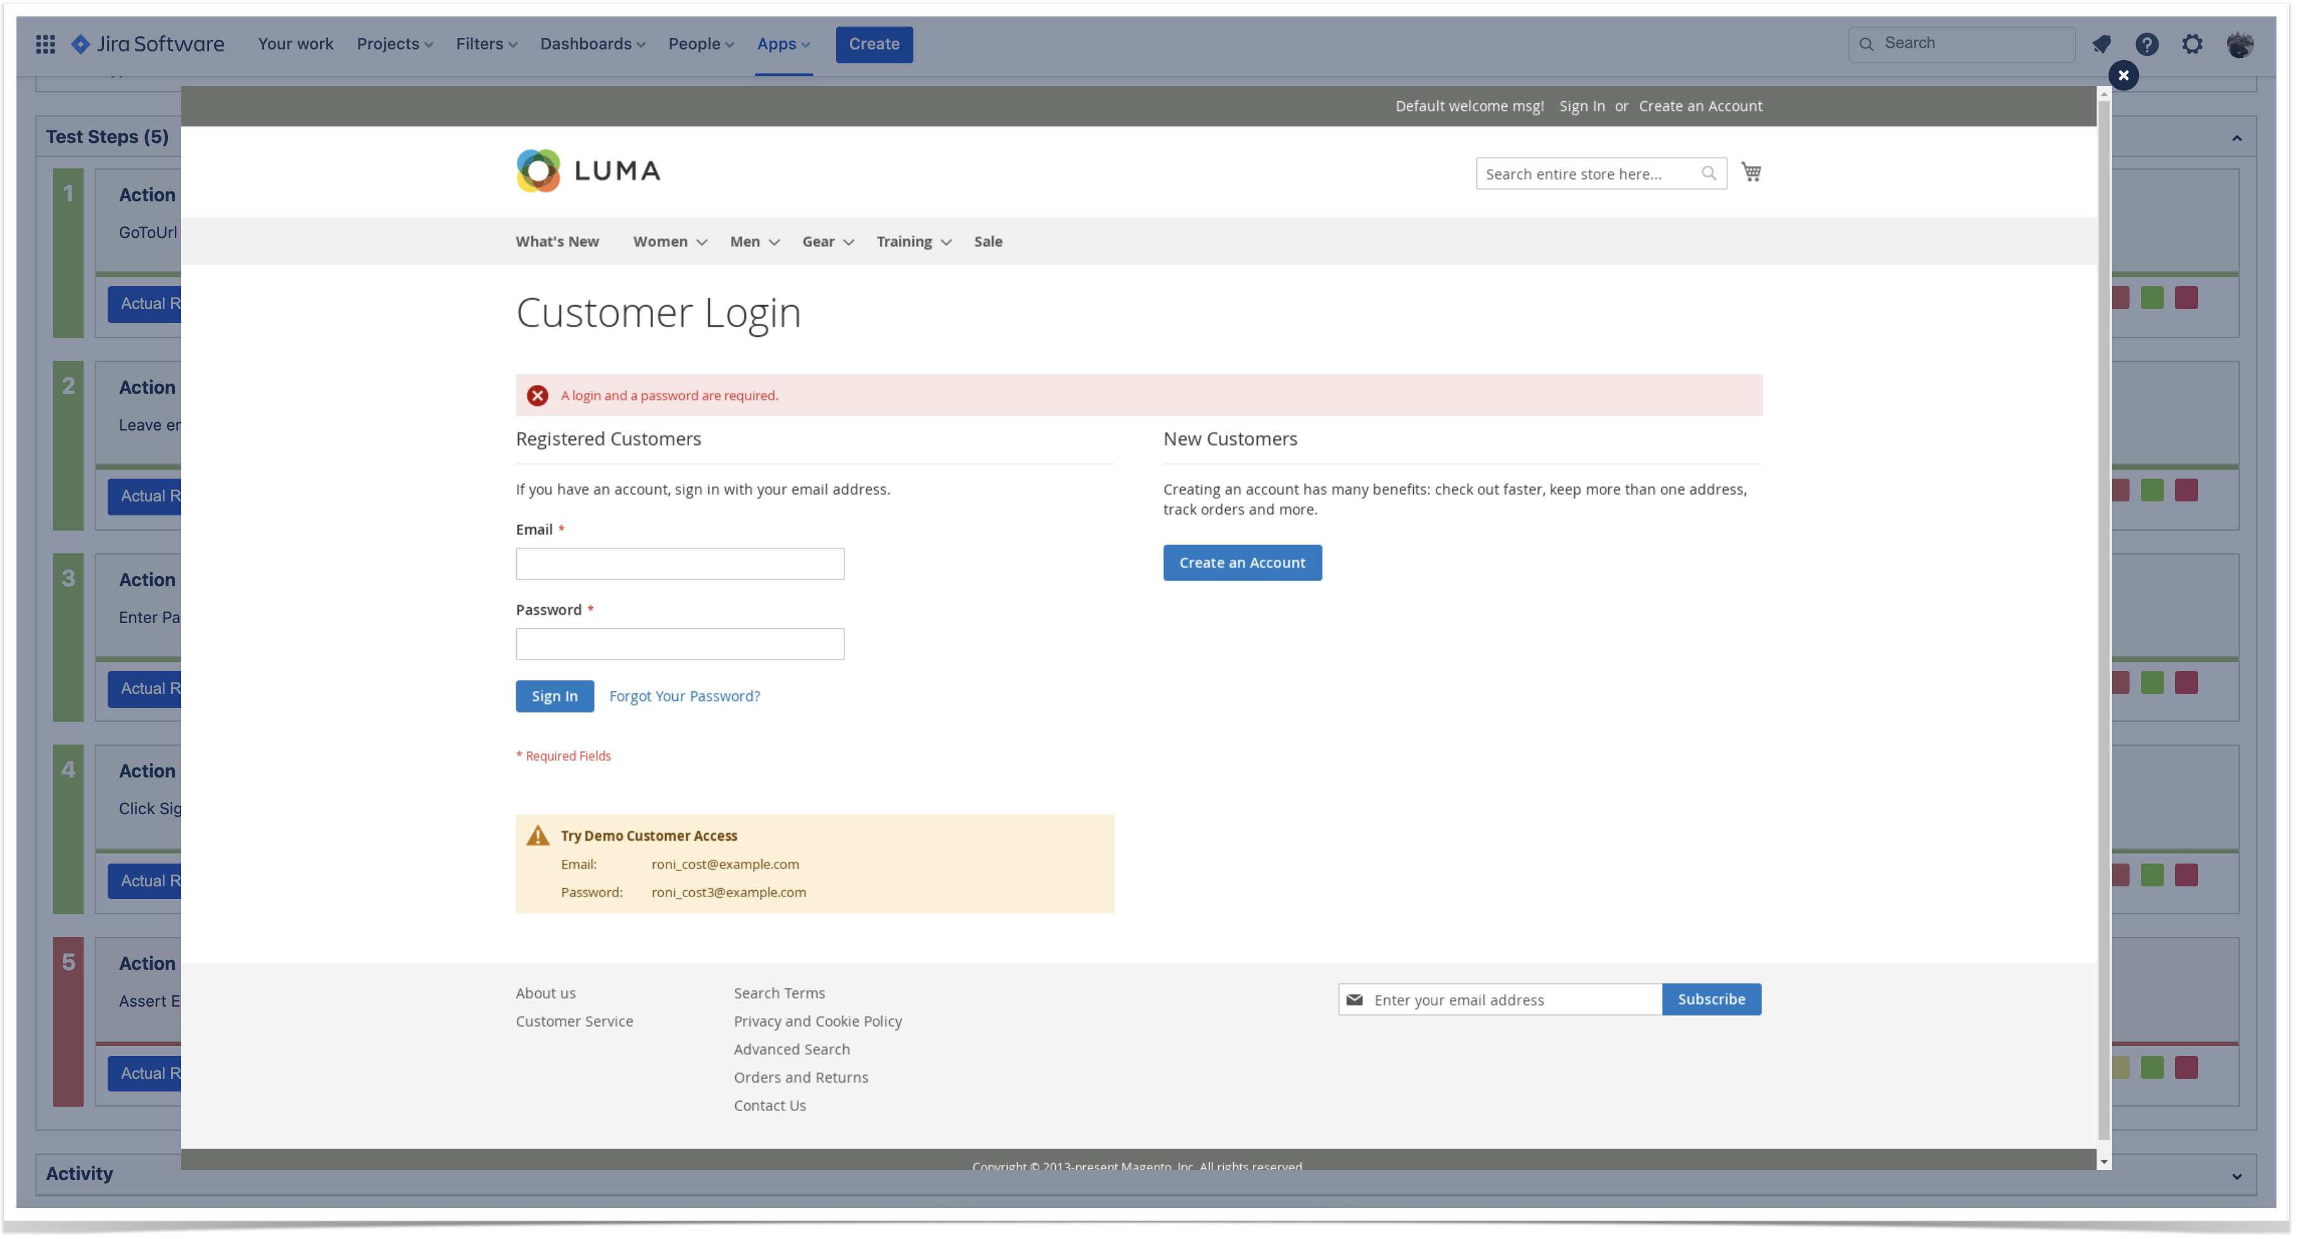Click the Sign In button in login form
This screenshot has height=1239, width=2298.
coord(554,696)
